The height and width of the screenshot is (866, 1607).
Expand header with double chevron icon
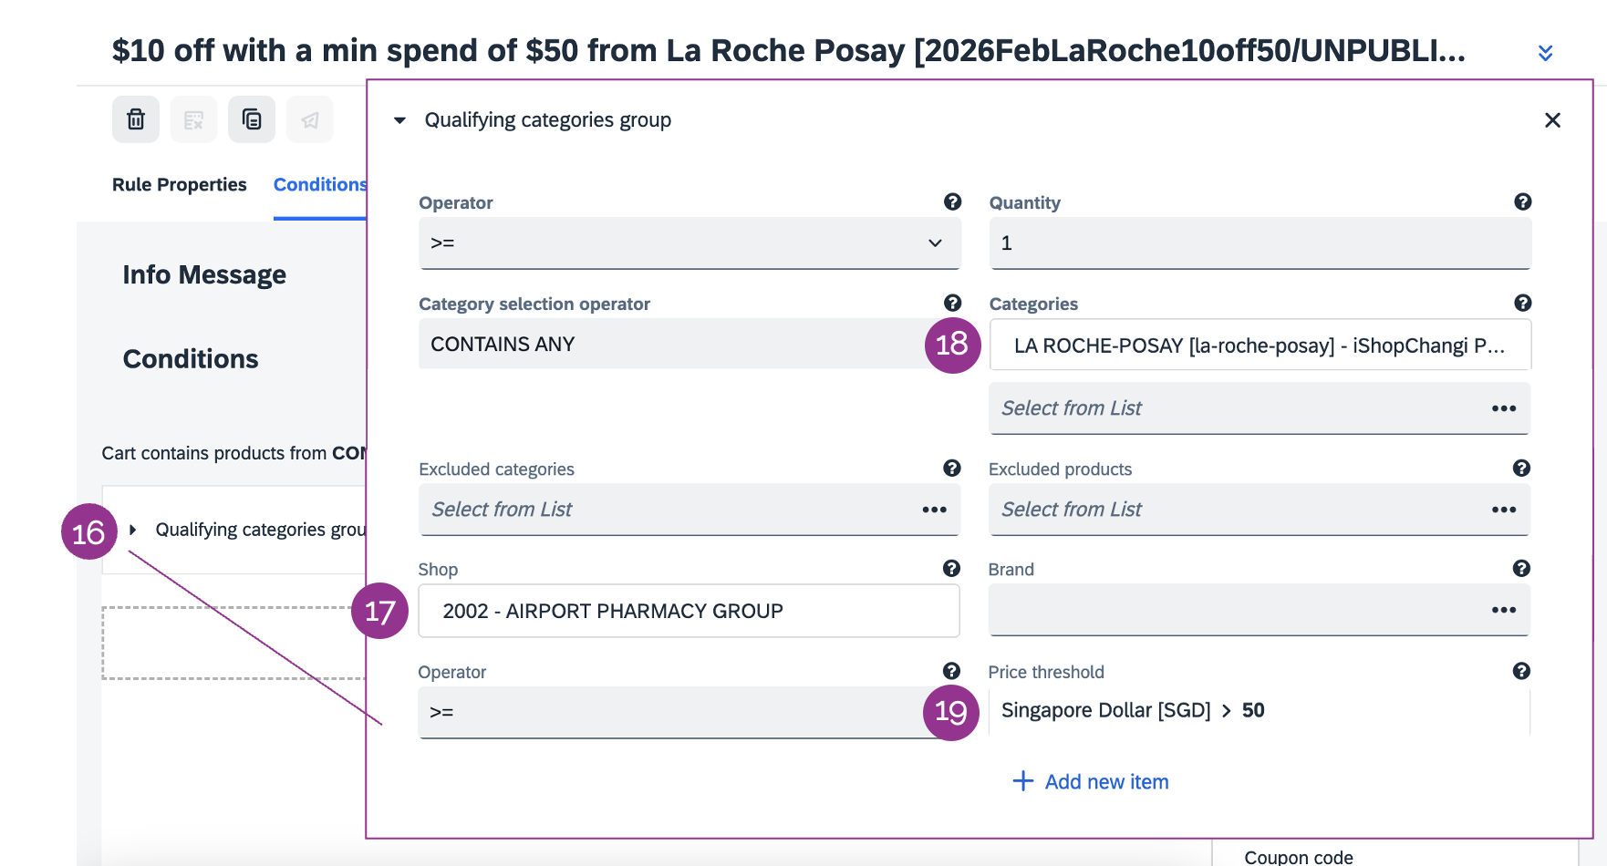pos(1545,53)
